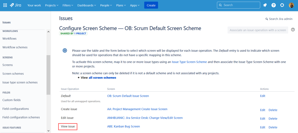The image size is (298, 133).
Task: Delete the View issue mapping
Action: pyautogui.click(x=273, y=127)
